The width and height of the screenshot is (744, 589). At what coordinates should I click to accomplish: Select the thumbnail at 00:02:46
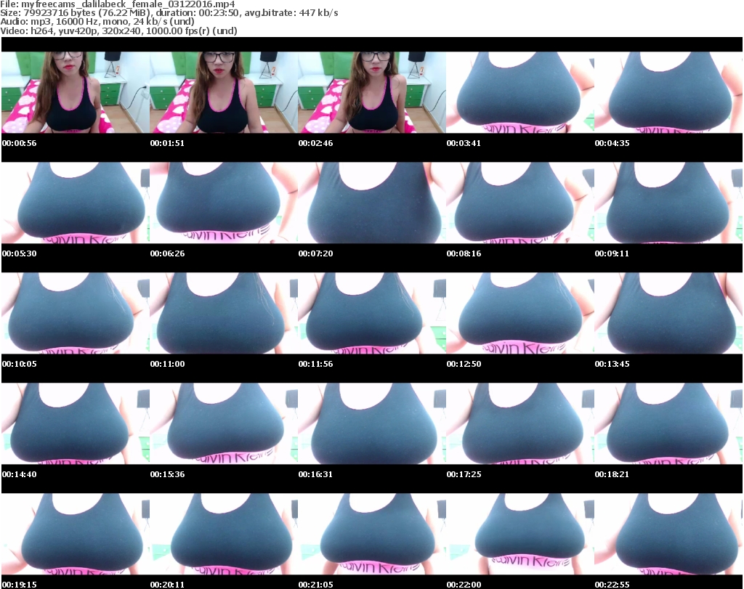[372, 92]
